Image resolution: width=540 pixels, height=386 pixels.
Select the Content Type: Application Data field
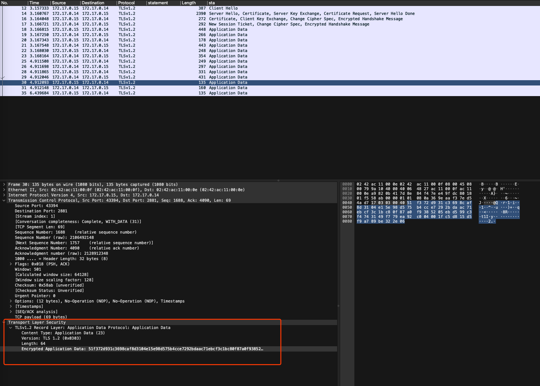(x=63, y=333)
